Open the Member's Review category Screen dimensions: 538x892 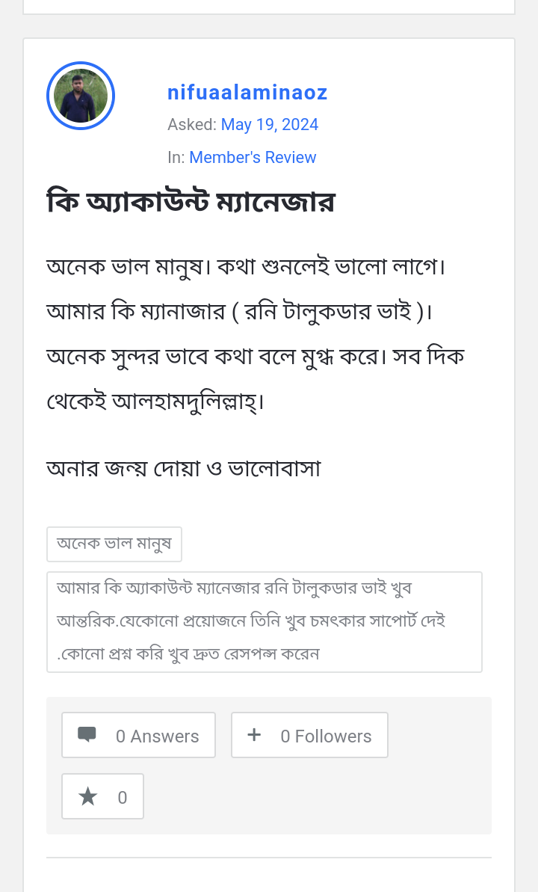(x=253, y=158)
